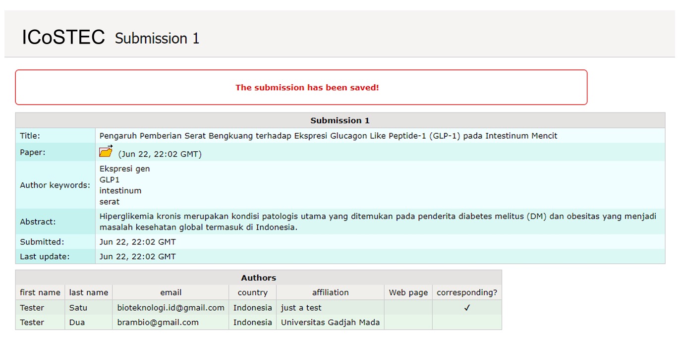Click the Last update row label
Viewport: 681px width, 341px height.
45,257
